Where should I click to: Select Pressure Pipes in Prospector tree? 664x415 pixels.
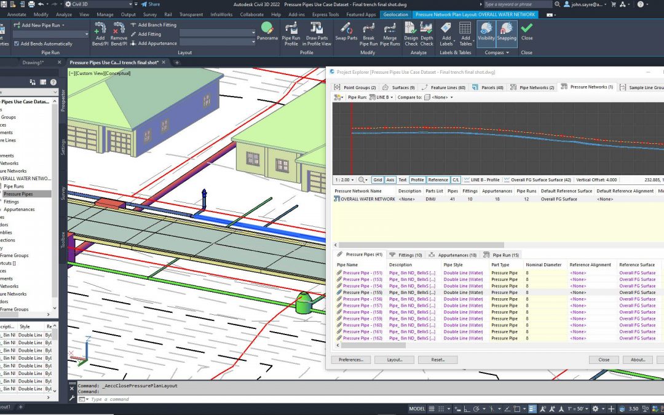pyautogui.click(x=18, y=194)
